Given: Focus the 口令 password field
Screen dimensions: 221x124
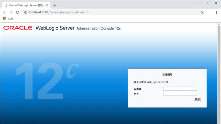Looking at the screenshot, I should [180, 94].
